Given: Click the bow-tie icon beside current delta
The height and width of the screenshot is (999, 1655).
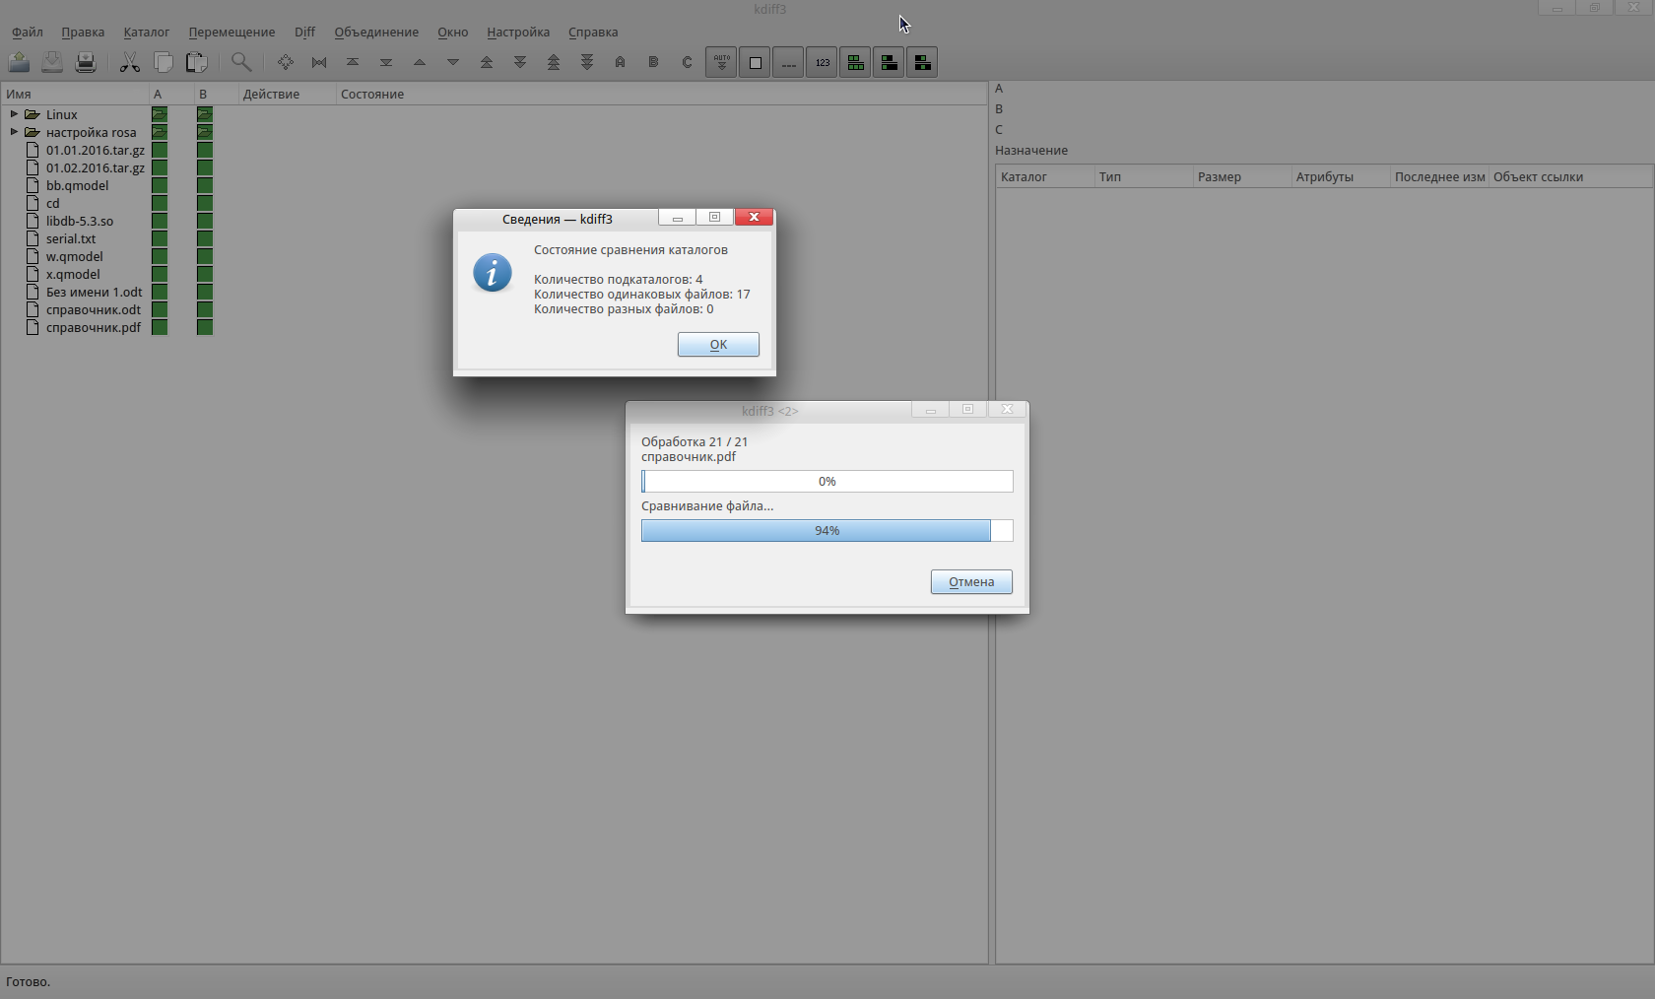Looking at the screenshot, I should tap(319, 62).
